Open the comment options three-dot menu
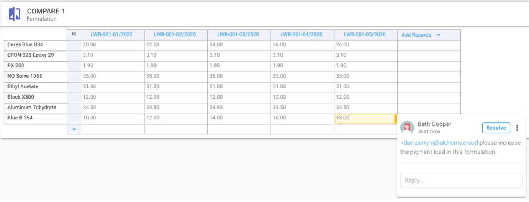 pos(517,128)
